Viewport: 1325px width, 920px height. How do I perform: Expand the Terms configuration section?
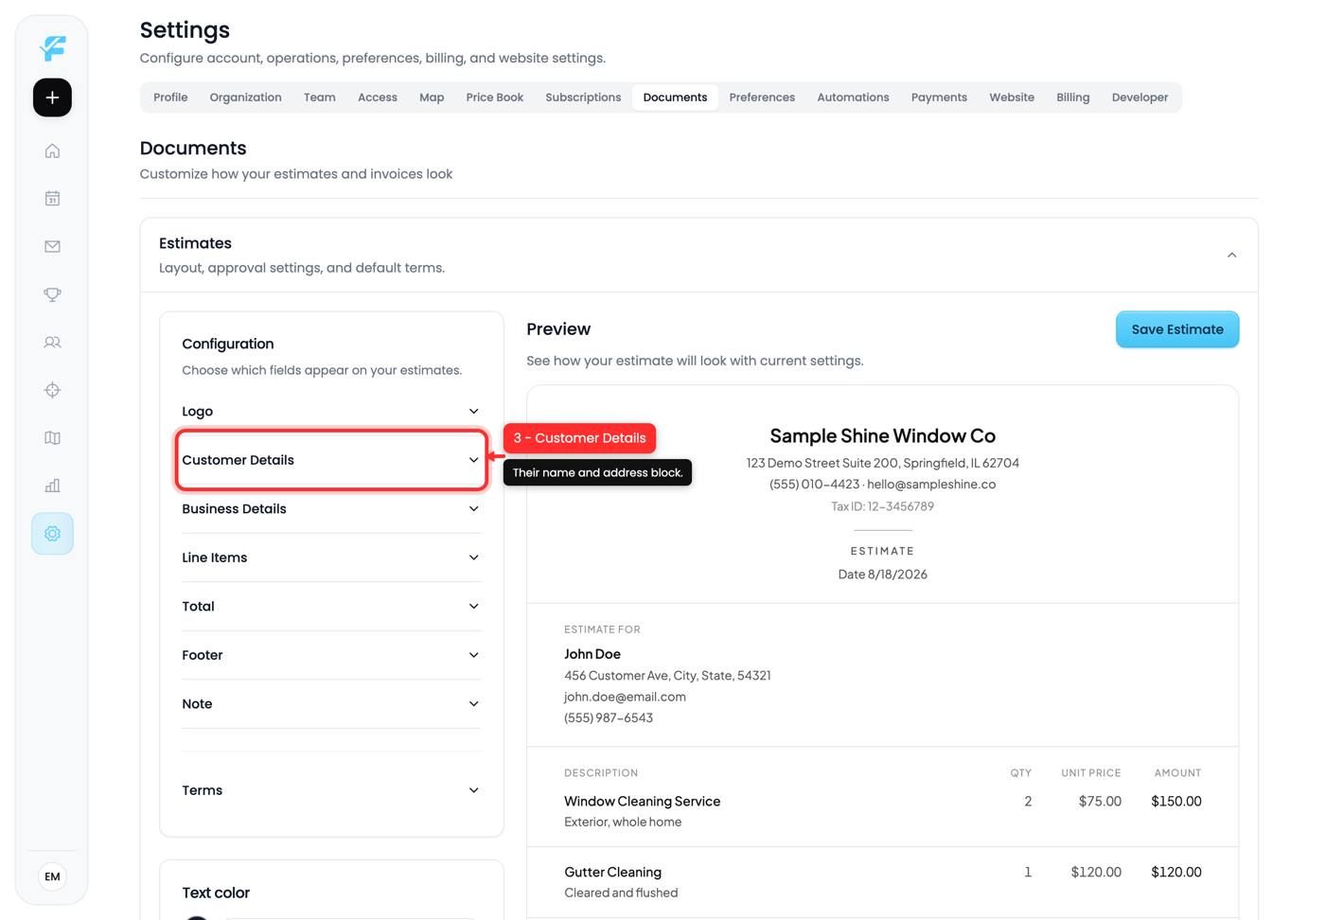tap(331, 790)
